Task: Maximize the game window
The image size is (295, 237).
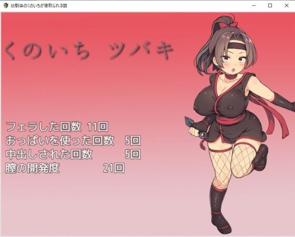Action: 270,6
